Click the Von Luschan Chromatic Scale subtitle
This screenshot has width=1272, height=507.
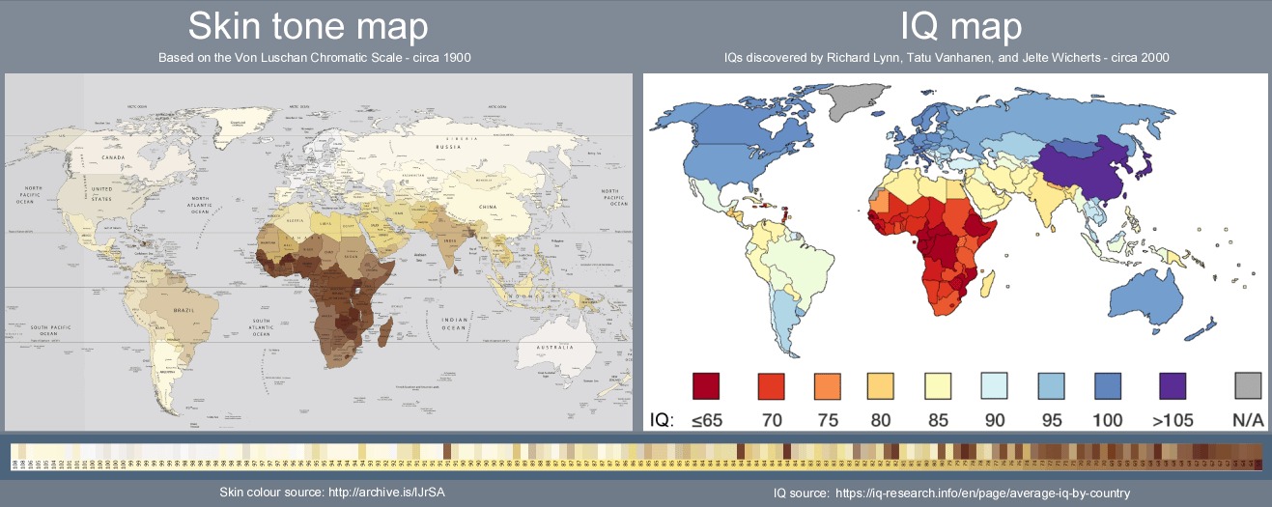[x=315, y=58]
